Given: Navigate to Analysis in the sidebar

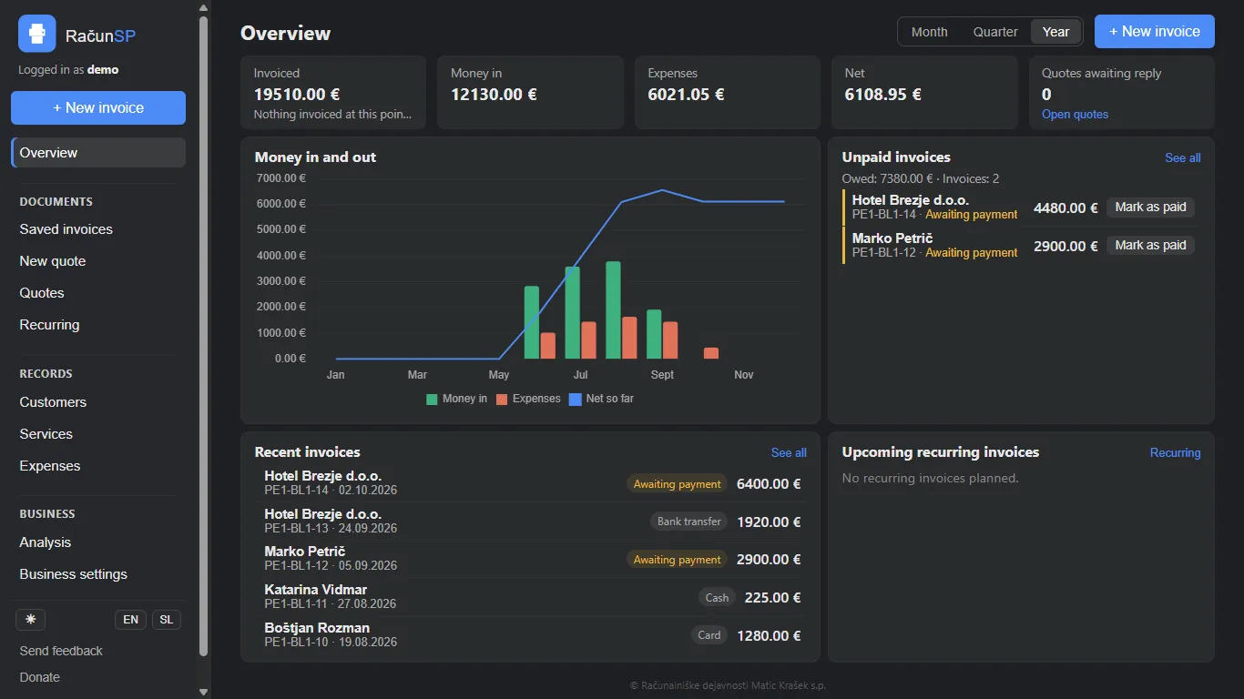Looking at the screenshot, I should [x=98, y=542].
